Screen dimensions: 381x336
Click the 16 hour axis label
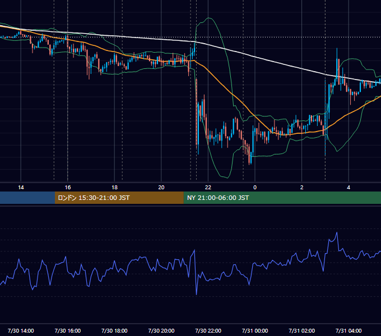(x=68, y=188)
